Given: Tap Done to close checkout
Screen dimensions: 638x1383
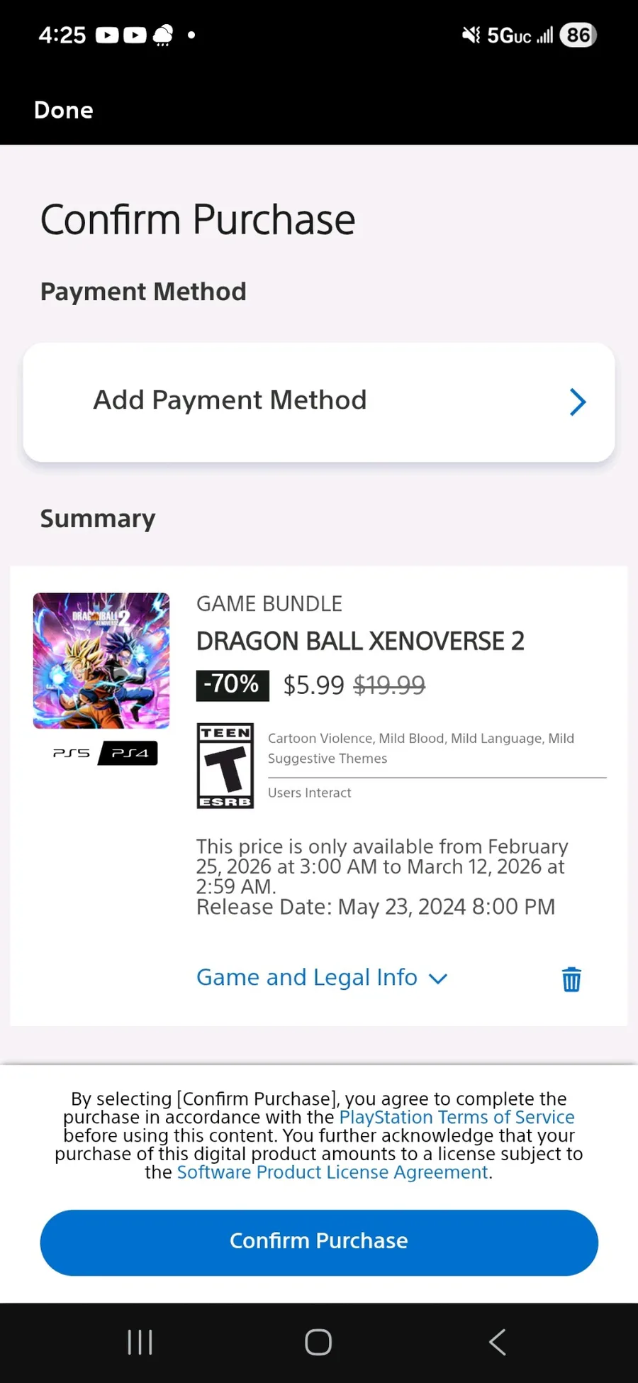Looking at the screenshot, I should coord(64,110).
